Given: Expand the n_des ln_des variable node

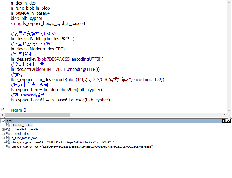Looking at the screenshot, I should tap(3, 134).
